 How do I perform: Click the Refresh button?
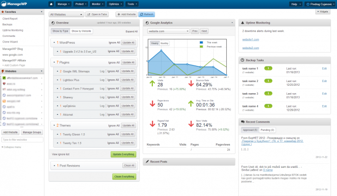point(147,14)
